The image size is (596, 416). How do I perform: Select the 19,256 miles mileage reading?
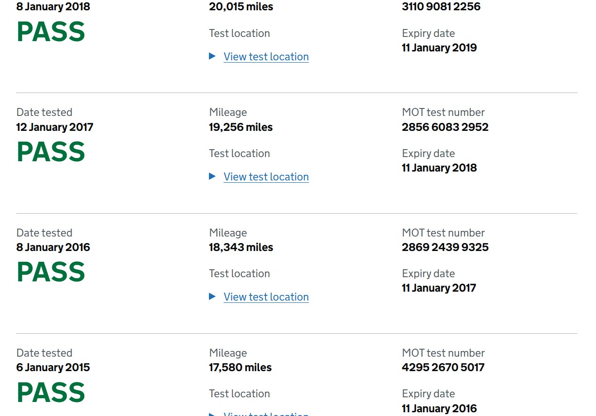point(241,127)
